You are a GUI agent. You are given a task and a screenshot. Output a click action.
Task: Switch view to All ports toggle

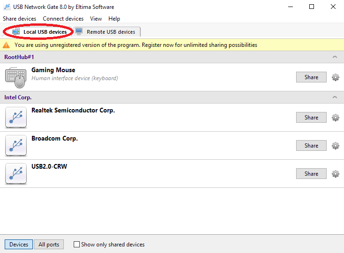[49, 244]
